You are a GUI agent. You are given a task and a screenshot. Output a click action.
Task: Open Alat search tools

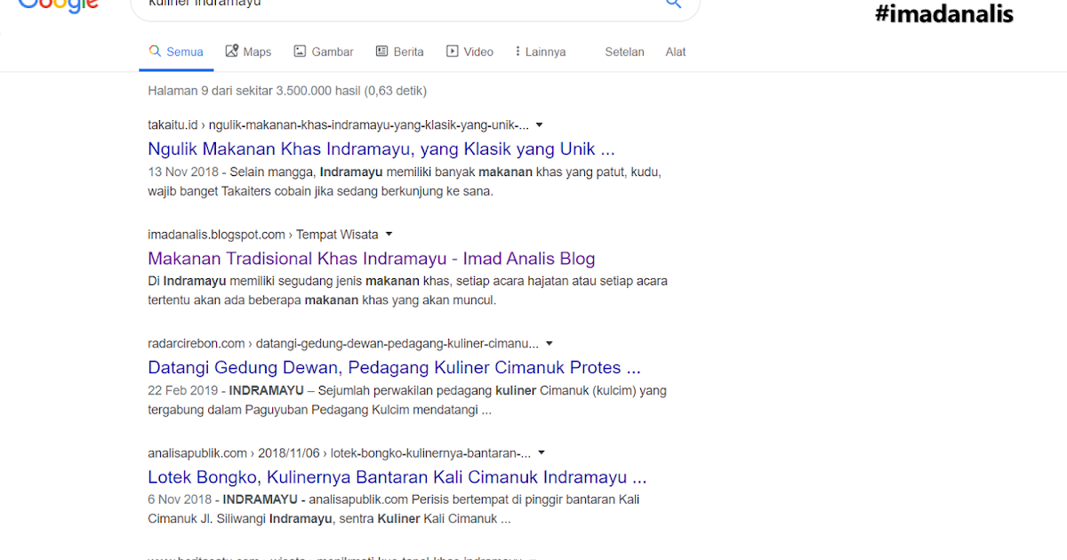676,52
